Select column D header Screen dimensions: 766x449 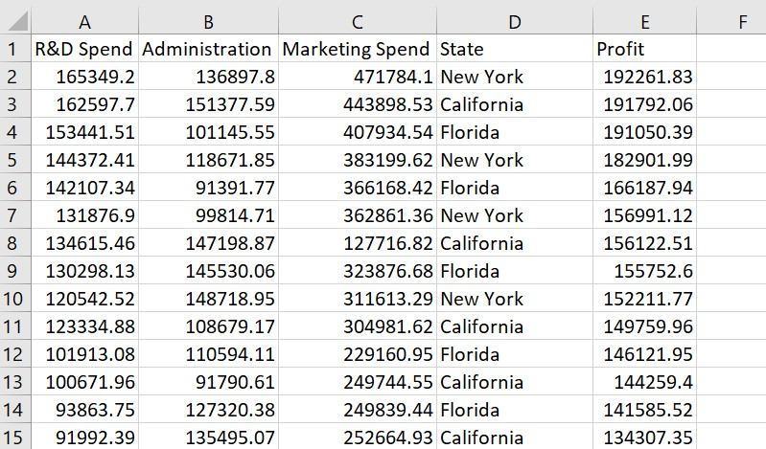515,21
